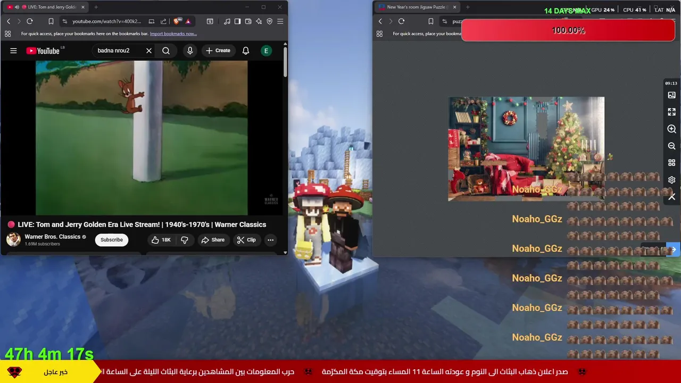Open apps grid in puzzle bookmarks bar

pos(379,34)
